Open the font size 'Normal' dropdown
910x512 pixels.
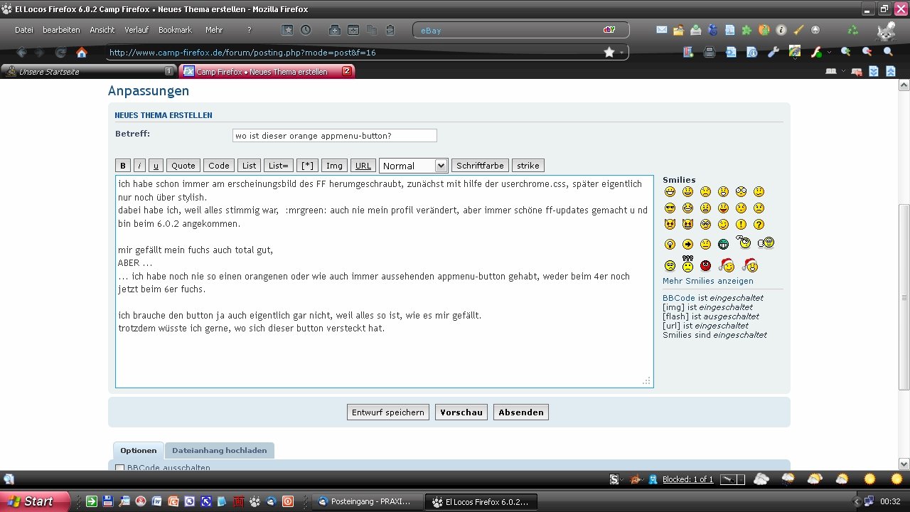pos(413,166)
